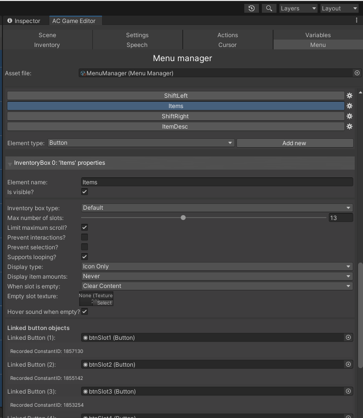363x418 pixels.
Task: Toggle Supports looping checkbox
Action: [x=85, y=257]
